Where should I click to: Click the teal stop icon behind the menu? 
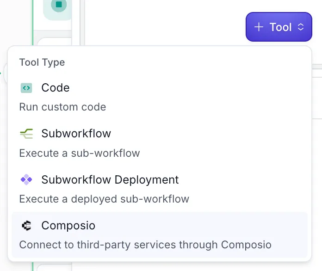(59, 5)
